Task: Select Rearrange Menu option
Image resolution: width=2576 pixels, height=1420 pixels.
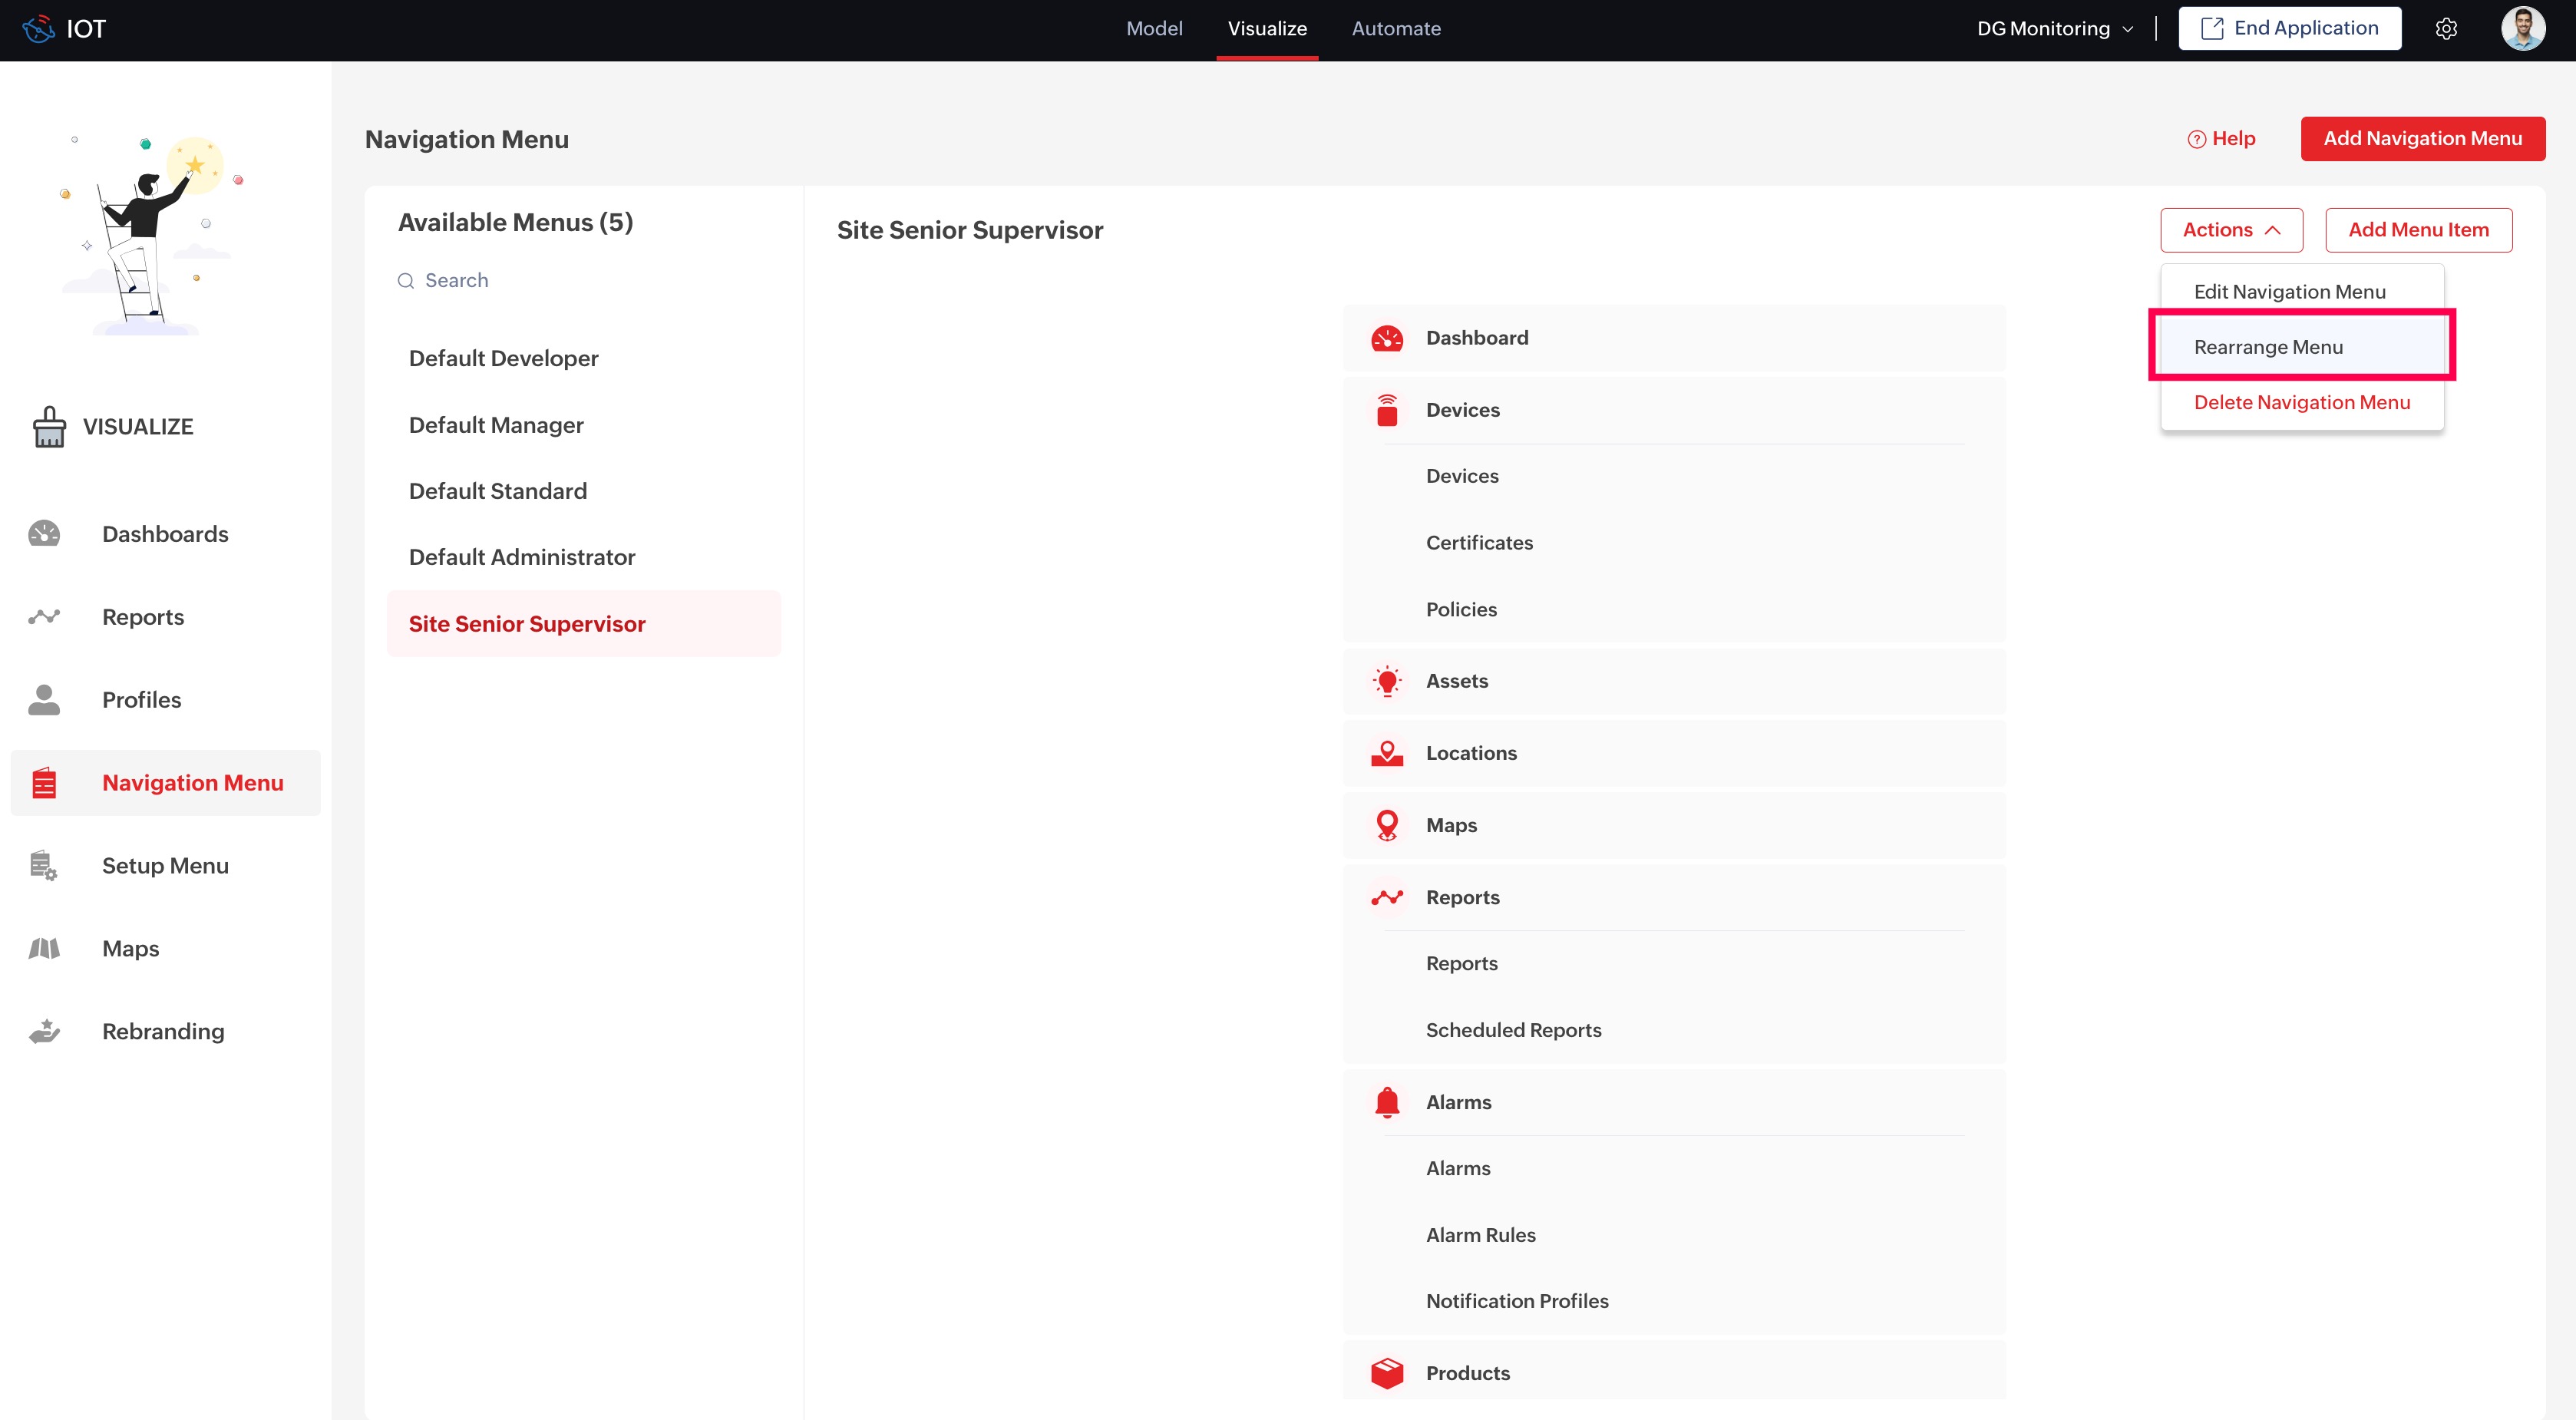Action: pos(2268,347)
